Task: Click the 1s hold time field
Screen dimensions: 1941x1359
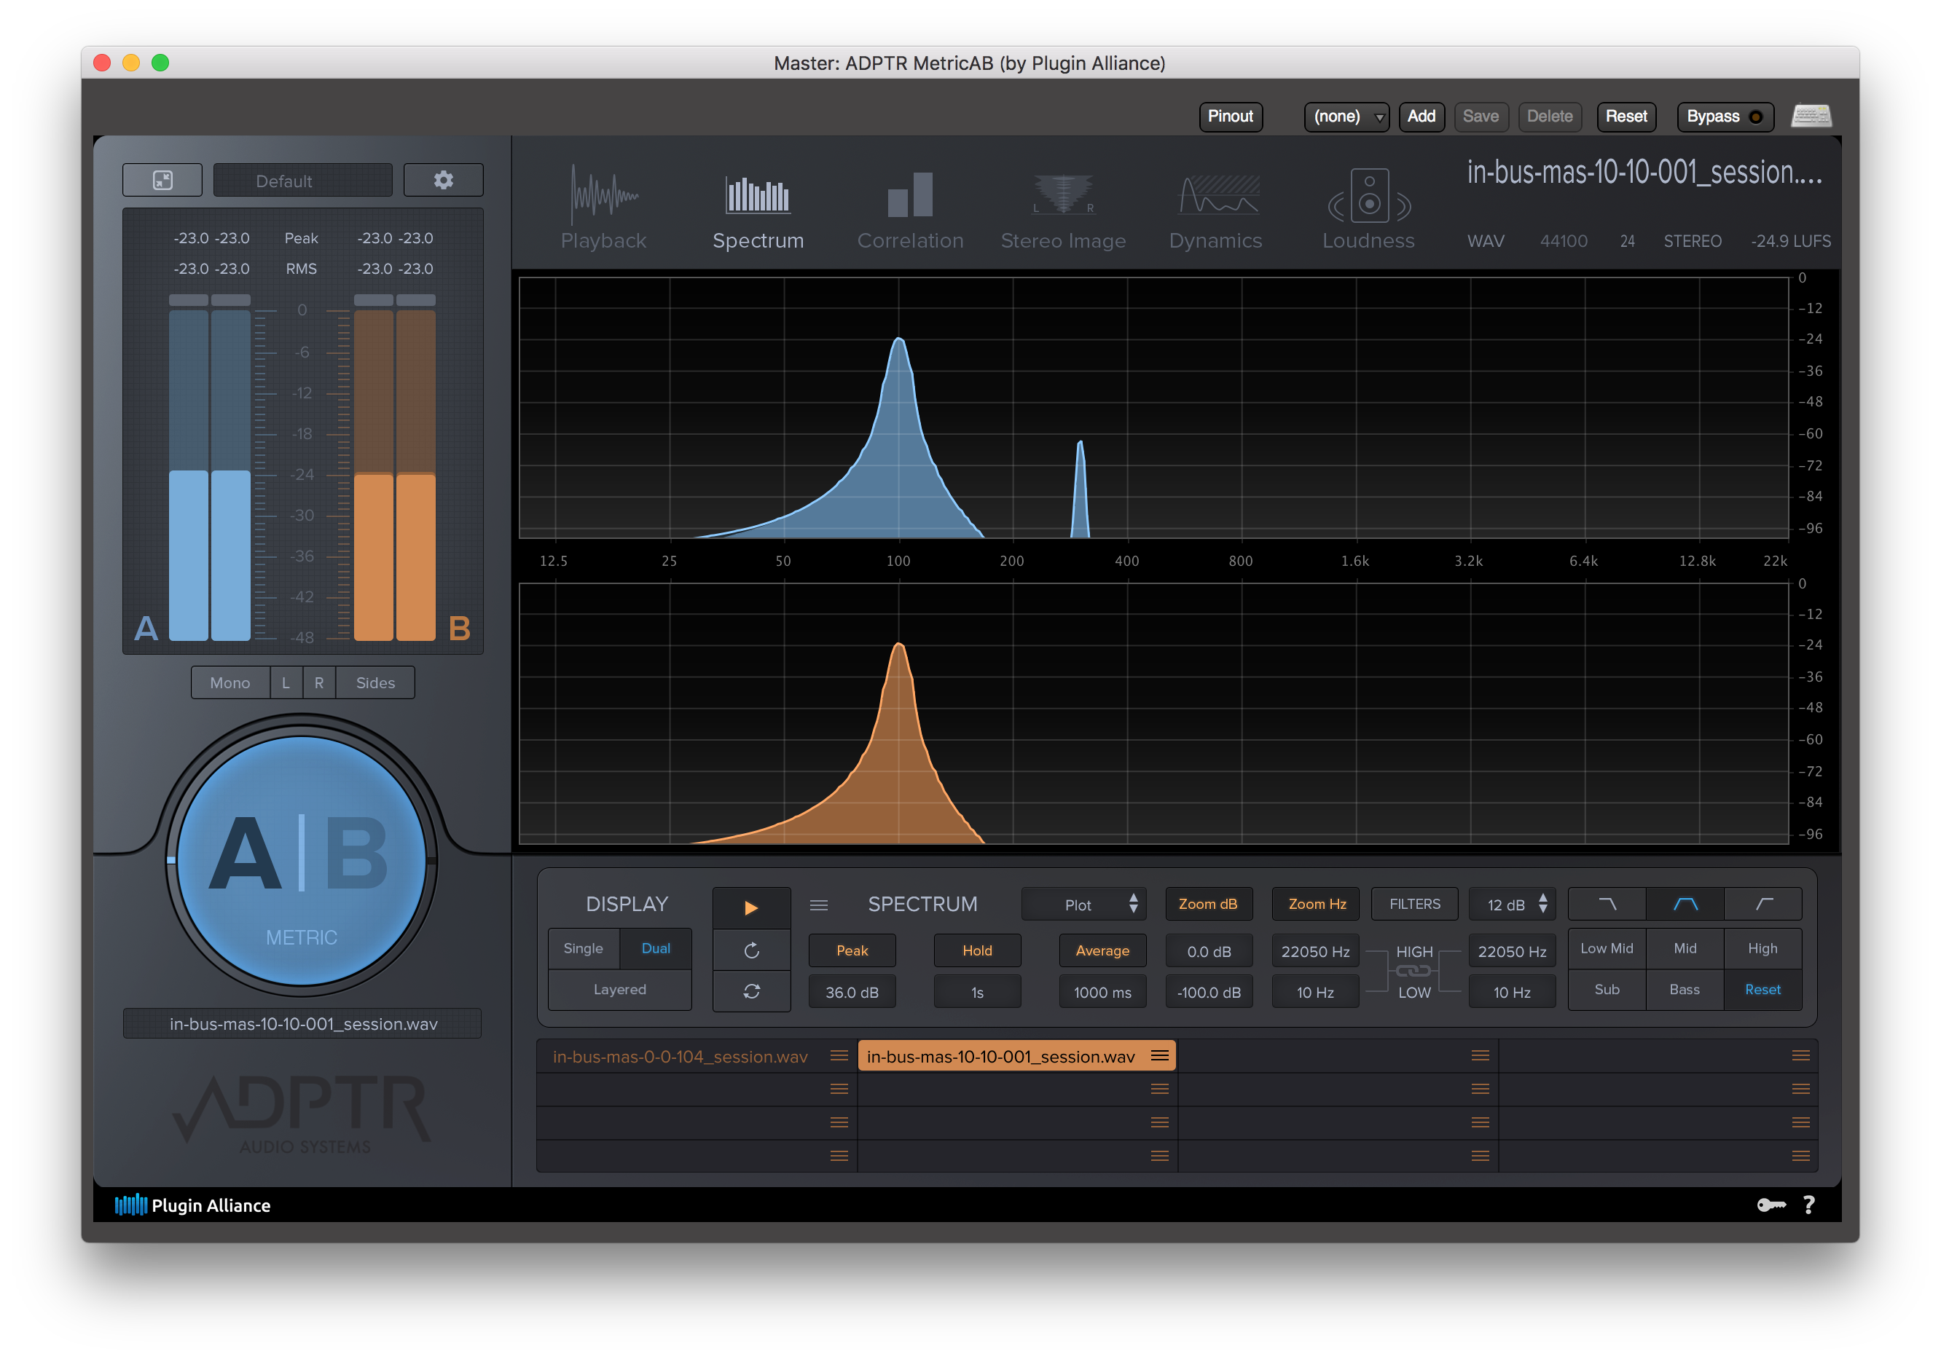Action: 977,992
